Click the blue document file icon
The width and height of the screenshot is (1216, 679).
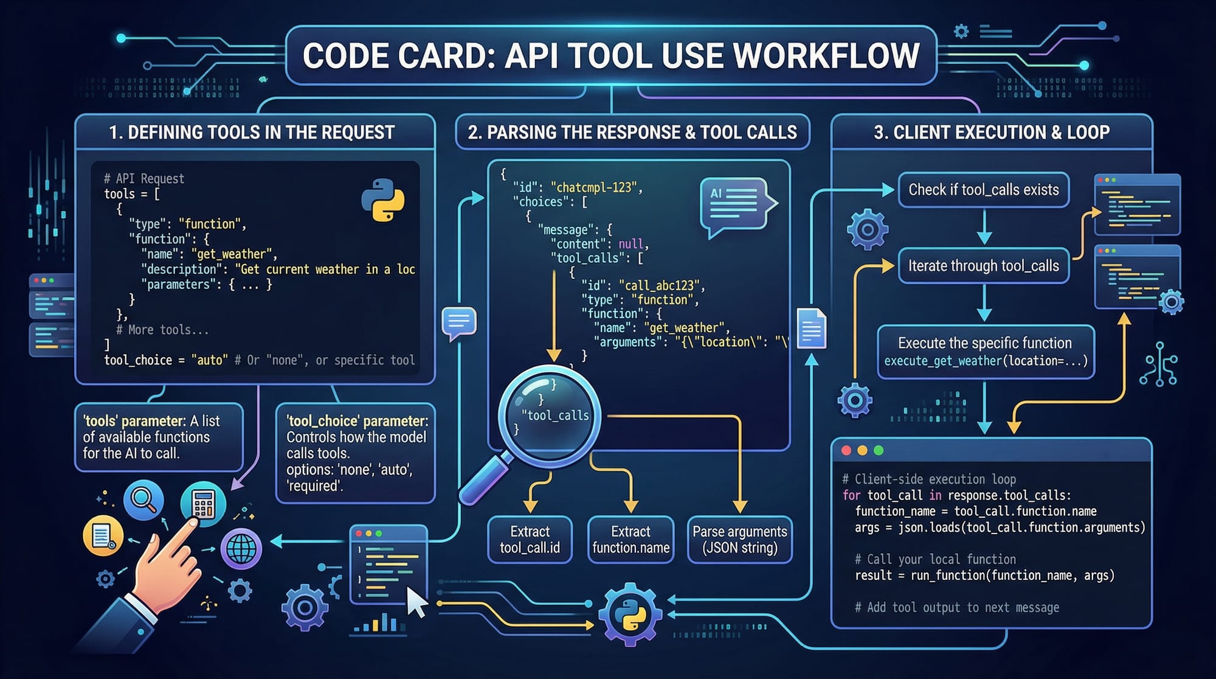[811, 329]
